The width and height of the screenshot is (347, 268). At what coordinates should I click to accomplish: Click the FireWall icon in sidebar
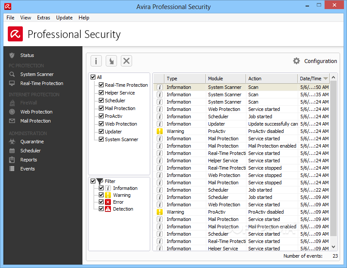click(x=12, y=103)
